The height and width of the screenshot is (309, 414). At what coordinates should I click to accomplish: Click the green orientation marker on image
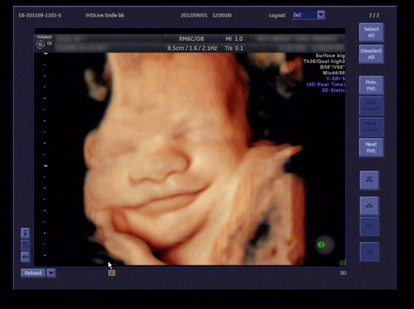click(321, 245)
